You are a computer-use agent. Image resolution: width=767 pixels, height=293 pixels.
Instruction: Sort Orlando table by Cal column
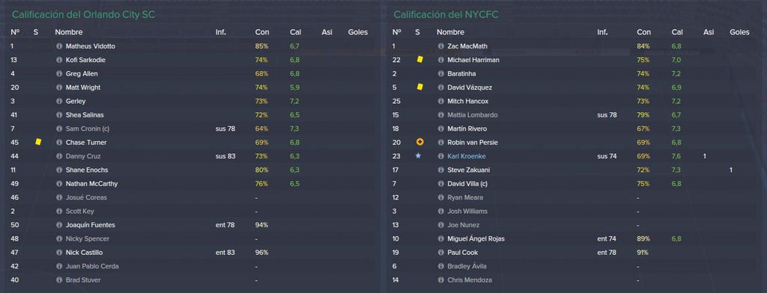(x=295, y=32)
